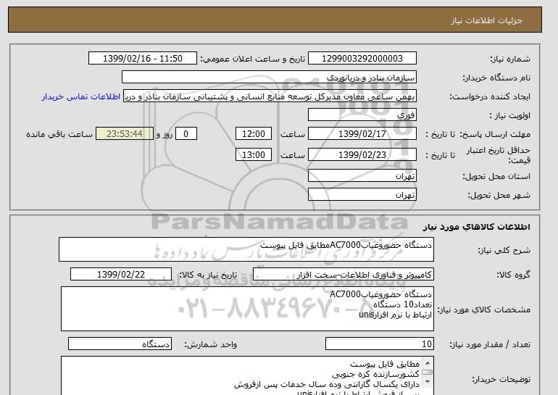Click the text ساعت باقی مانده

pyautogui.click(x=59, y=135)
